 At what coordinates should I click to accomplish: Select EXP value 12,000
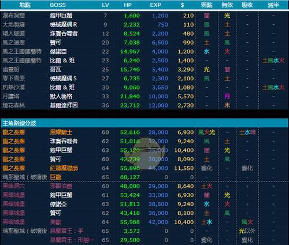click(158, 106)
